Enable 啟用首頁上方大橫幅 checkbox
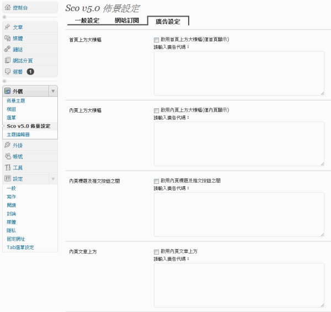 [x=156, y=40]
